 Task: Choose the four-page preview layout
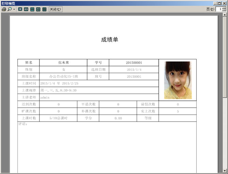tap(38, 9)
